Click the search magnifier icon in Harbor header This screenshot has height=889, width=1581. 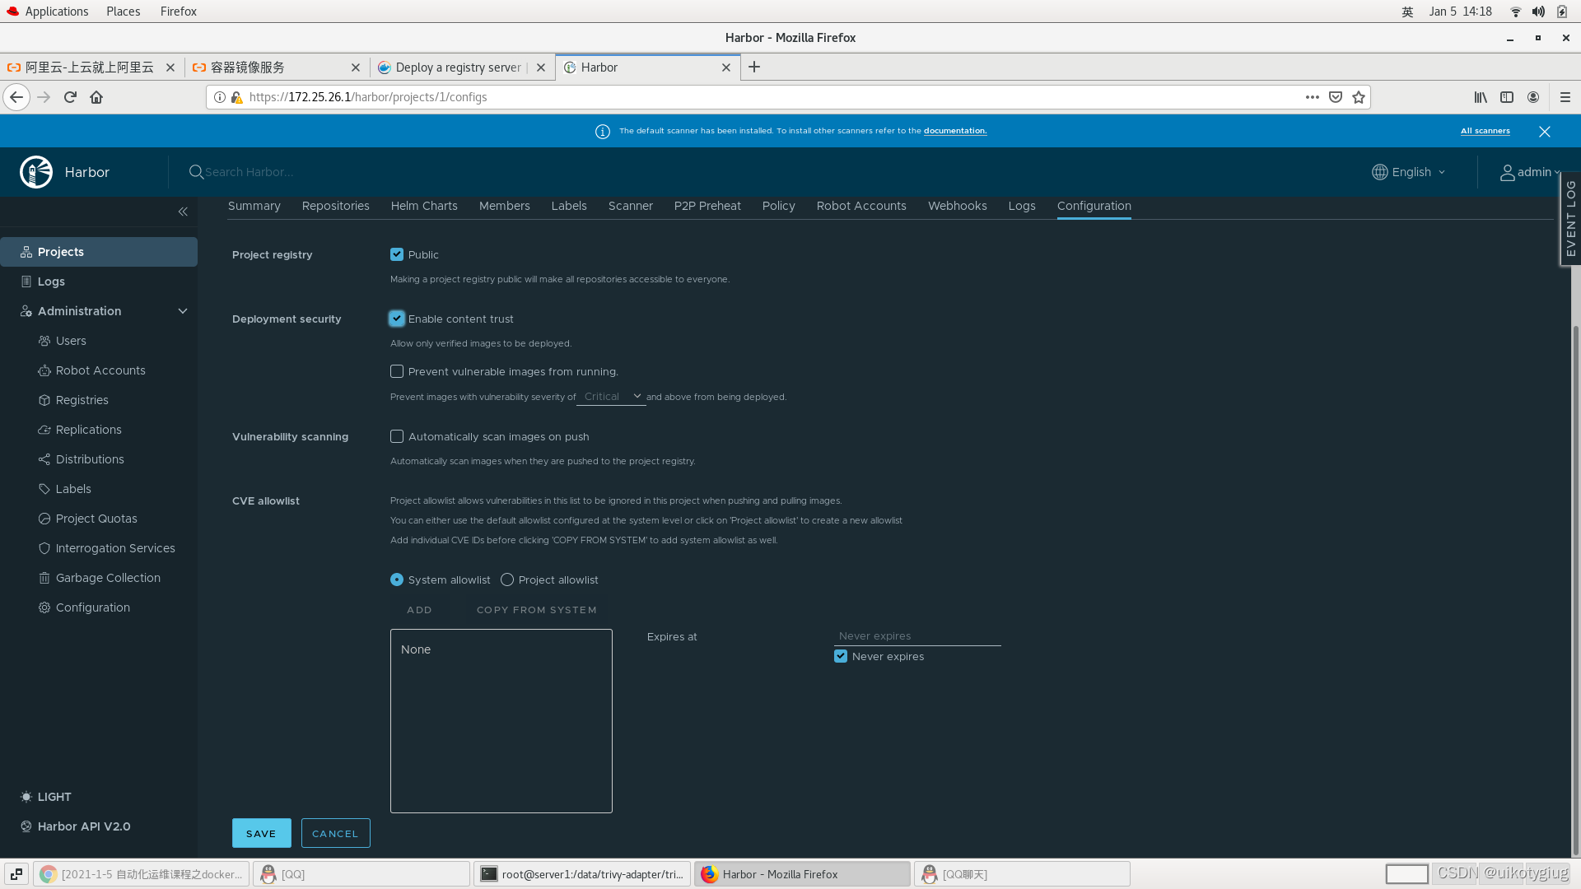[196, 172]
